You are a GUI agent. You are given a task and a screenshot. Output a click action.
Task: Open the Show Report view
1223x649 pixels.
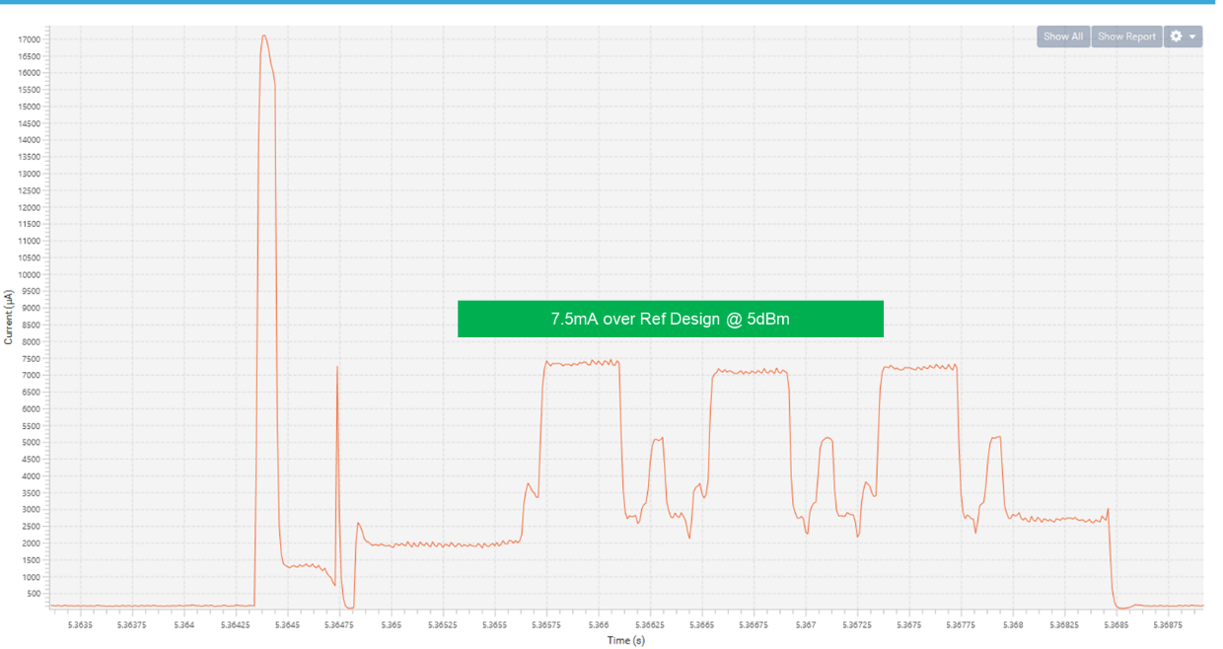coord(1126,36)
